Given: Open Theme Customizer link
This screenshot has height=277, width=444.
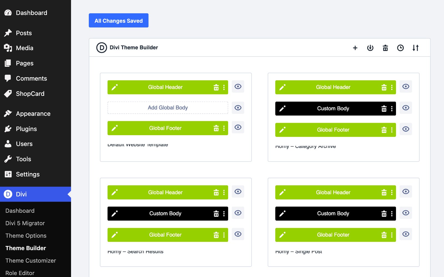Looking at the screenshot, I should [31, 261].
